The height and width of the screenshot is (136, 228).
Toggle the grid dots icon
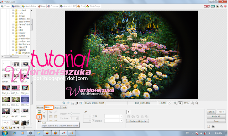(170, 103)
